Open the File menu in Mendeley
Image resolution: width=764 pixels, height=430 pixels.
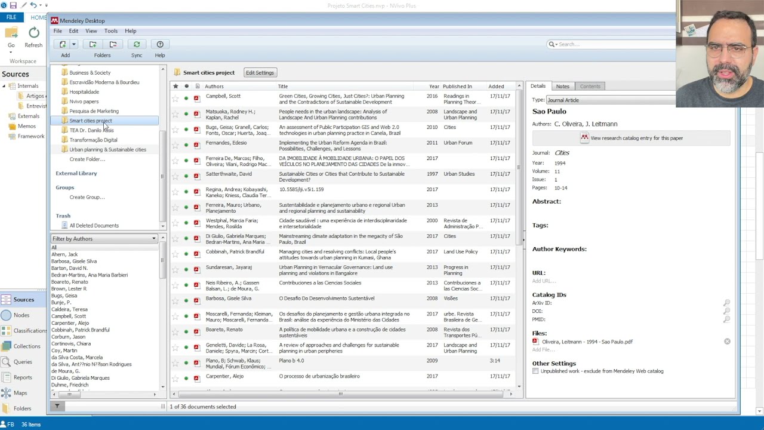click(x=57, y=31)
